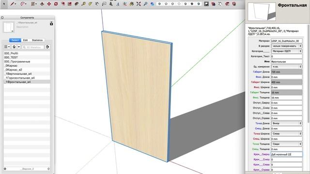Edit the 'Габарит Длина' 720 mm field
Screen dimensions: 310x174
(x=286, y=72)
